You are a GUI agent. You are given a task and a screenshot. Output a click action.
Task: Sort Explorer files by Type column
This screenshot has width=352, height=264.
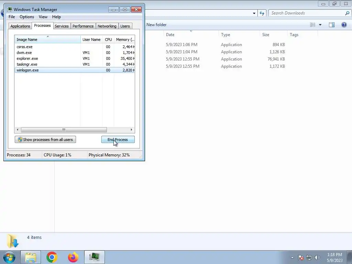pyautogui.click(x=239, y=35)
